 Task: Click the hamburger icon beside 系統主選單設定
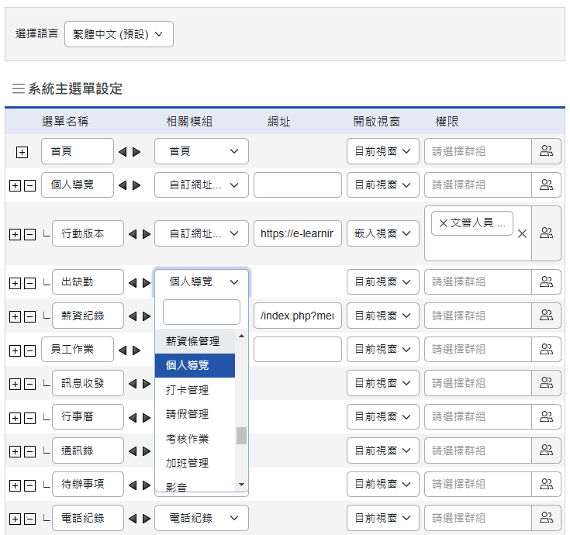(19, 88)
